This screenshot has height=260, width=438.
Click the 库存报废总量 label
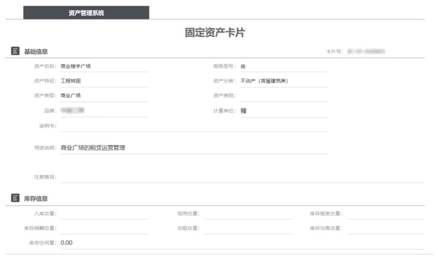coord(326,214)
